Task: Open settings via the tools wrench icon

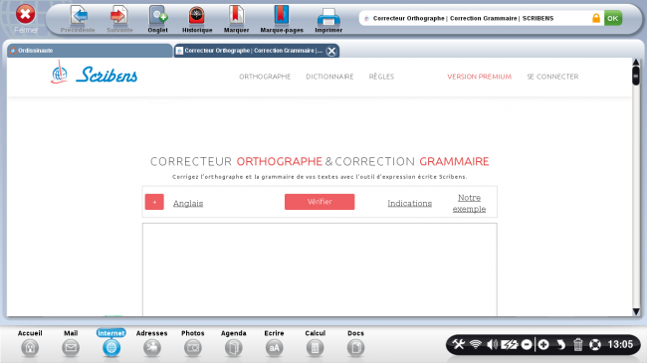Action: coord(459,344)
